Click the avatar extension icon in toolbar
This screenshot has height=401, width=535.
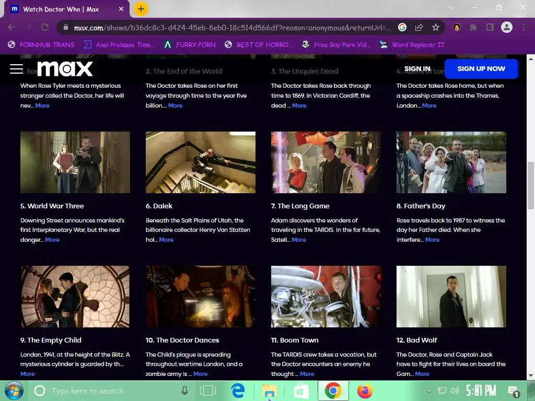point(457,27)
